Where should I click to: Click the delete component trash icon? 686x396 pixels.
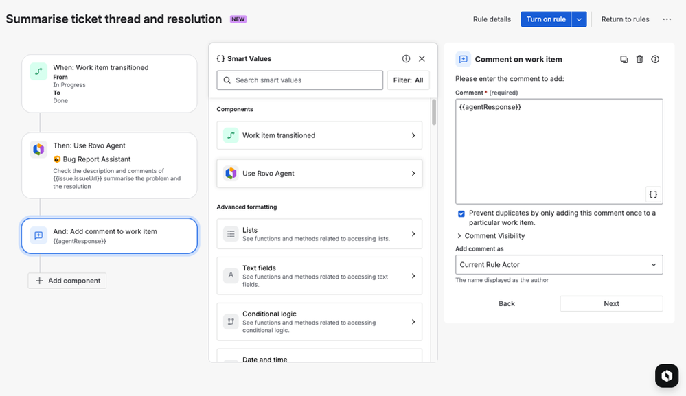coord(639,60)
